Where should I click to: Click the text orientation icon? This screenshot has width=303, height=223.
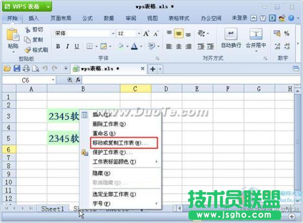(x=201, y=34)
